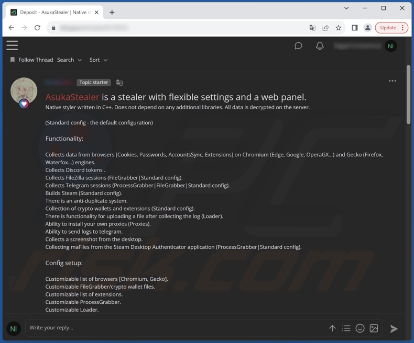This screenshot has width=414, height=343.
Task: Insert image using the picture icon
Action: tap(374, 328)
